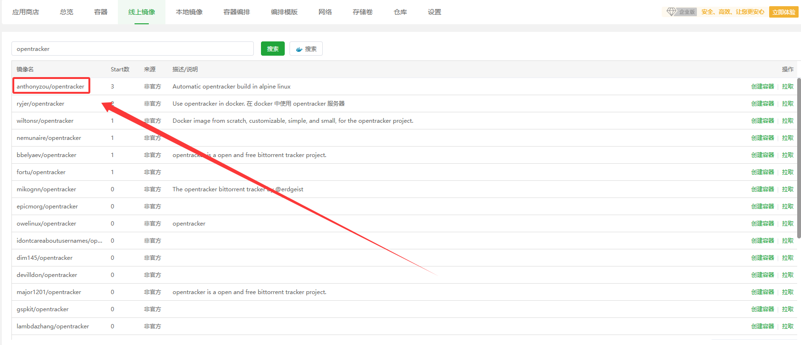Switch to the 本地镜像 tab
This screenshot has width=801, height=345.
(x=189, y=12)
